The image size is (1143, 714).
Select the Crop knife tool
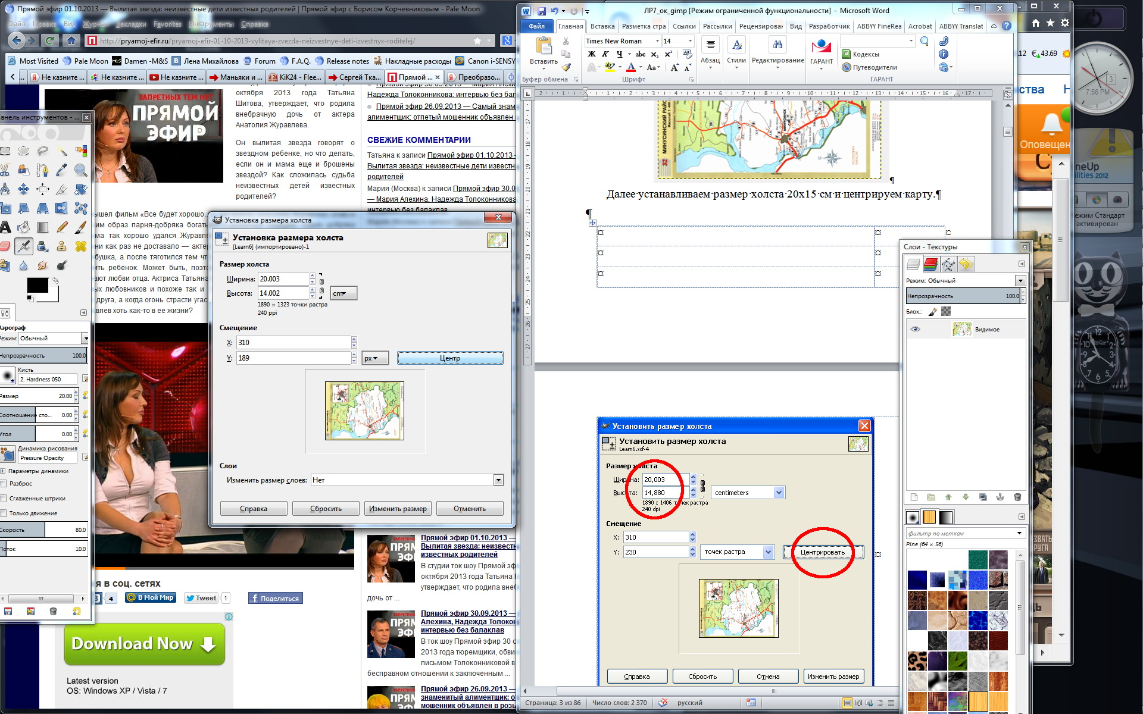coord(62,189)
